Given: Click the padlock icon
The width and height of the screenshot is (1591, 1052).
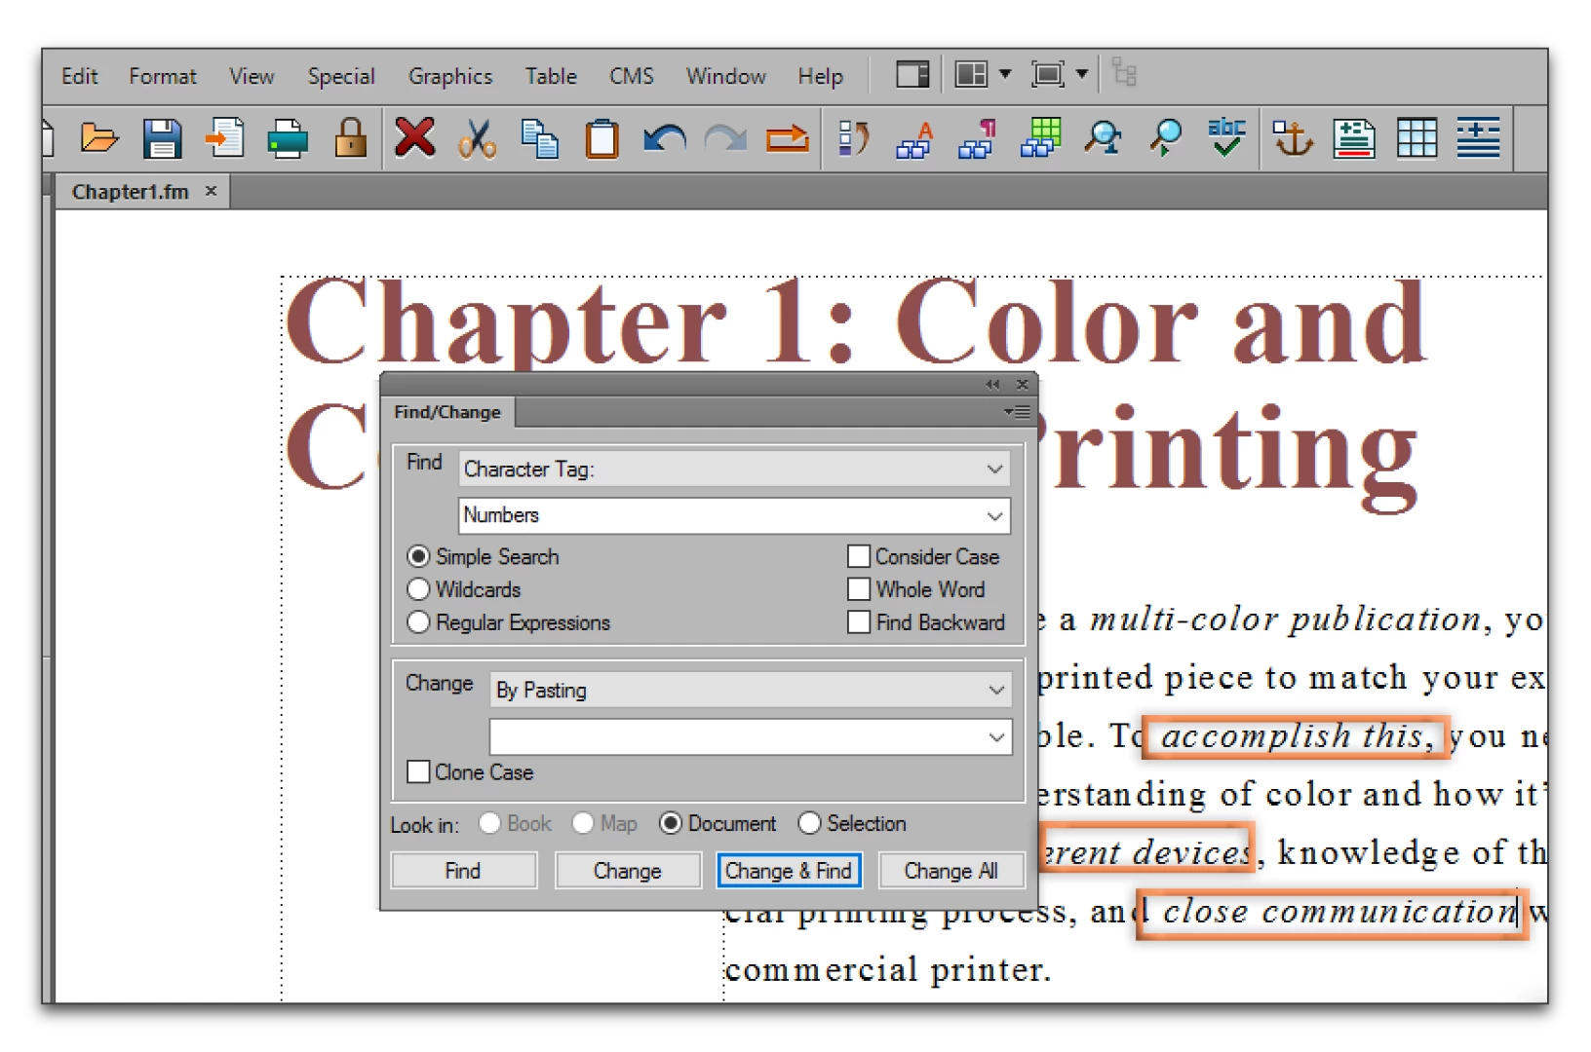Looking at the screenshot, I should [x=351, y=138].
